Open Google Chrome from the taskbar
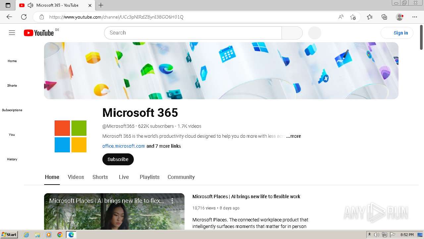The height and width of the screenshot is (239, 424). 60,235
